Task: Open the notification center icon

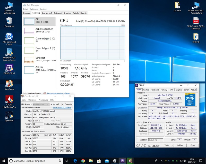Action: 201,161
